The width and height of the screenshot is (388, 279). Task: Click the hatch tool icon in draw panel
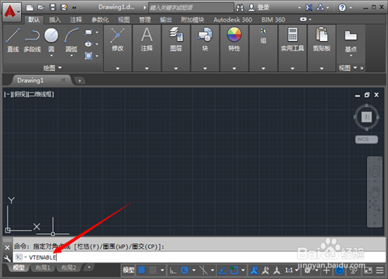pos(88,56)
